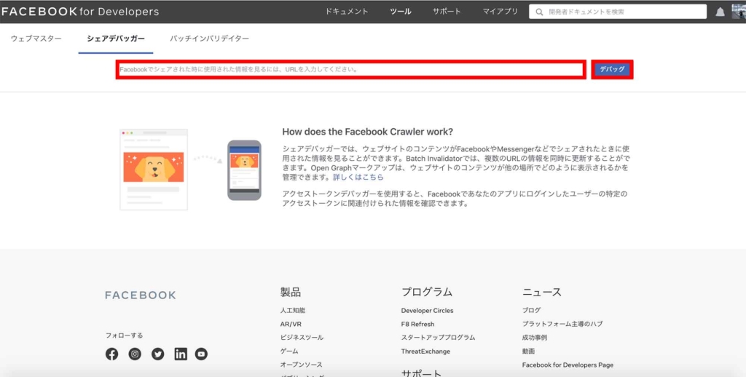Open the オープンソース footer link
Viewport: 746px width, 377px height.
pos(301,365)
